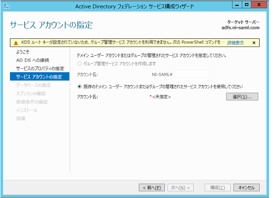Viewport: 276px width, 198px height.
Task: Open the サービスのプロパティの指定 step
Action: 40,68
